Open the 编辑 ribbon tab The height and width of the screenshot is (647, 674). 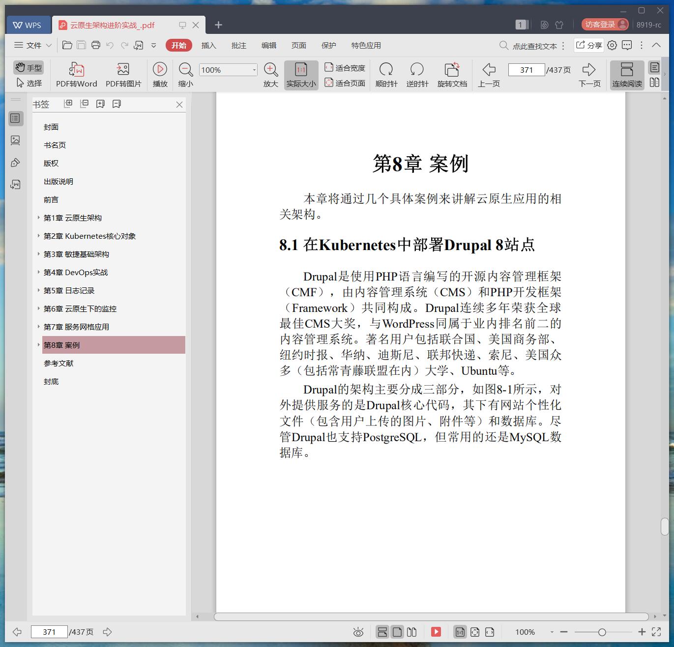pos(268,45)
